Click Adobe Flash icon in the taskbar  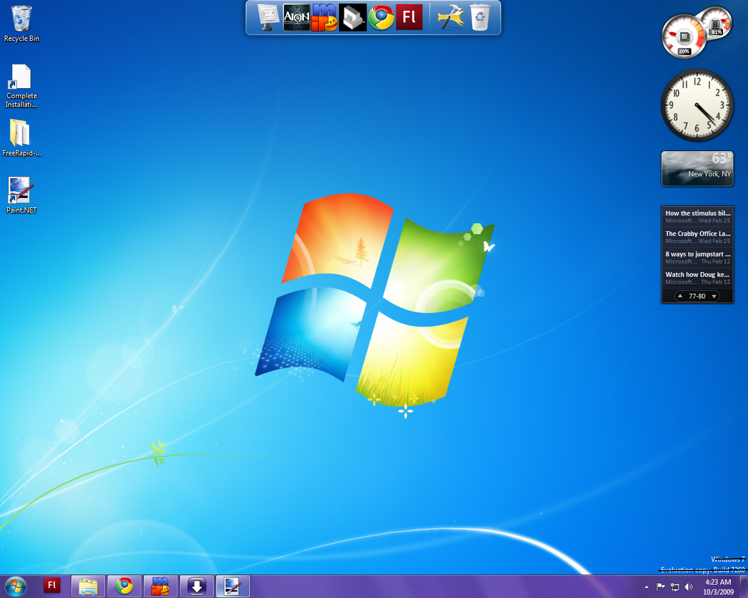[52, 586]
